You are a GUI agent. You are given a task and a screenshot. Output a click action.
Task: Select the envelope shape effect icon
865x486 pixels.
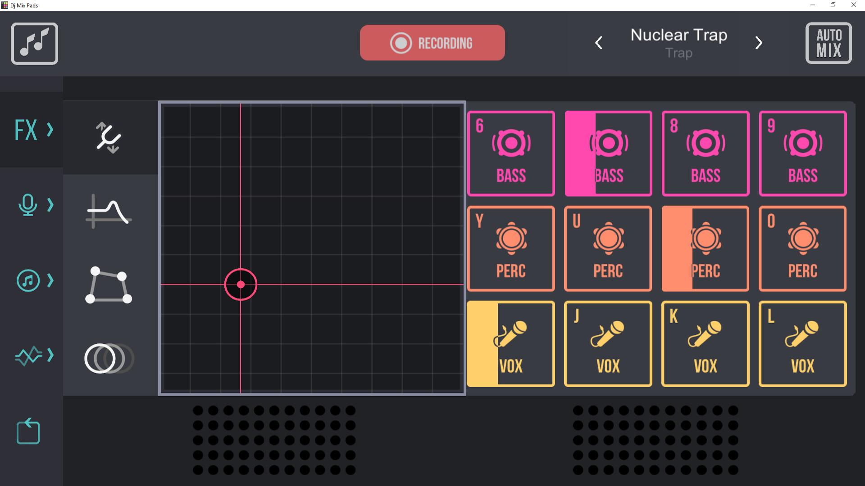click(x=109, y=285)
